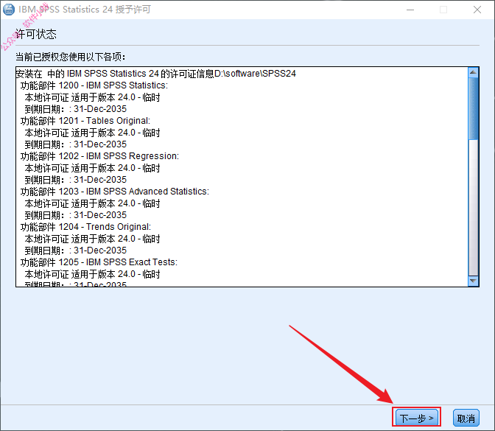Click the 下一步 > button
This screenshot has width=495, height=431.
click(417, 418)
